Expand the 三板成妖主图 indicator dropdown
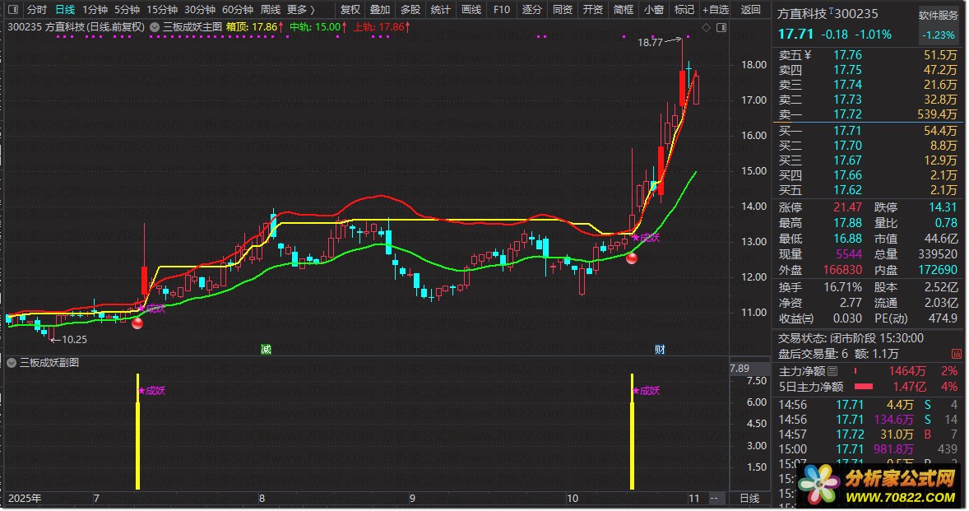The image size is (969, 511). pyautogui.click(x=155, y=26)
